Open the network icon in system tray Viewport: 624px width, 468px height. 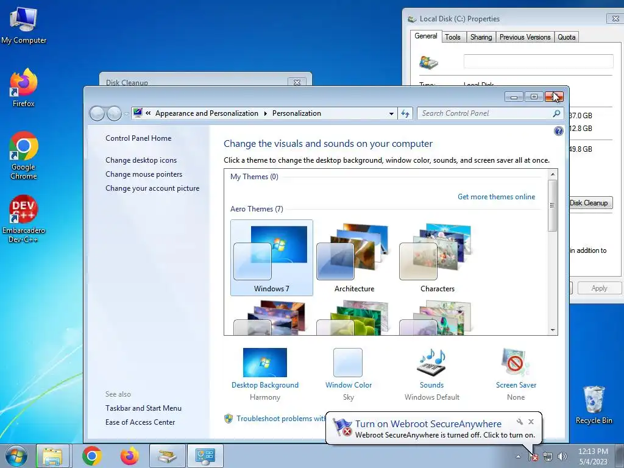[x=548, y=456]
